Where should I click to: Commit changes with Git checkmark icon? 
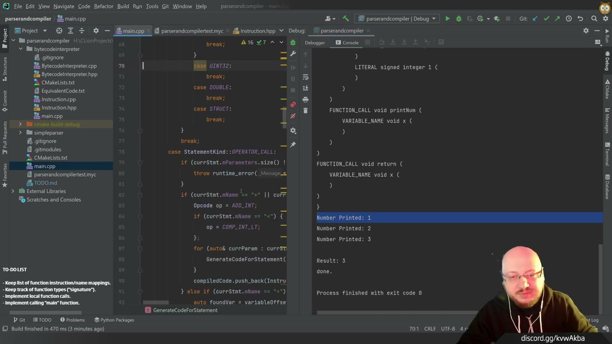click(x=546, y=19)
